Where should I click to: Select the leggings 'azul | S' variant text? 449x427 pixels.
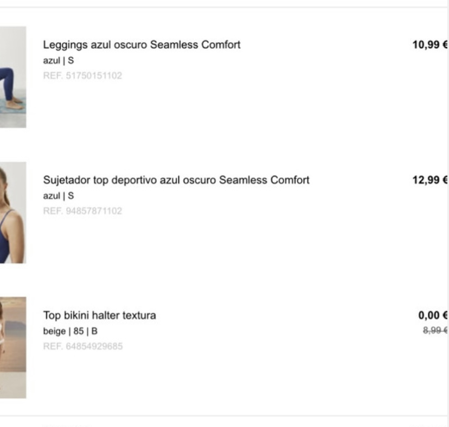tap(59, 61)
